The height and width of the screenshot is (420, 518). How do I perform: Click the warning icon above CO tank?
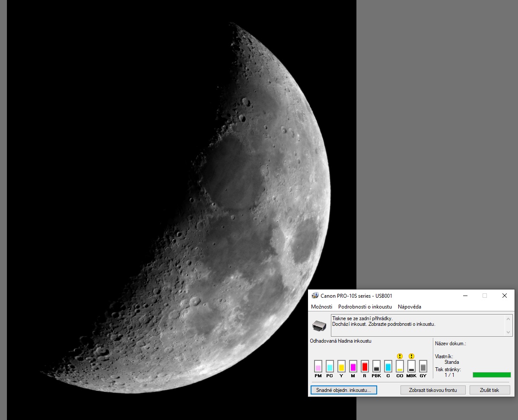click(400, 356)
